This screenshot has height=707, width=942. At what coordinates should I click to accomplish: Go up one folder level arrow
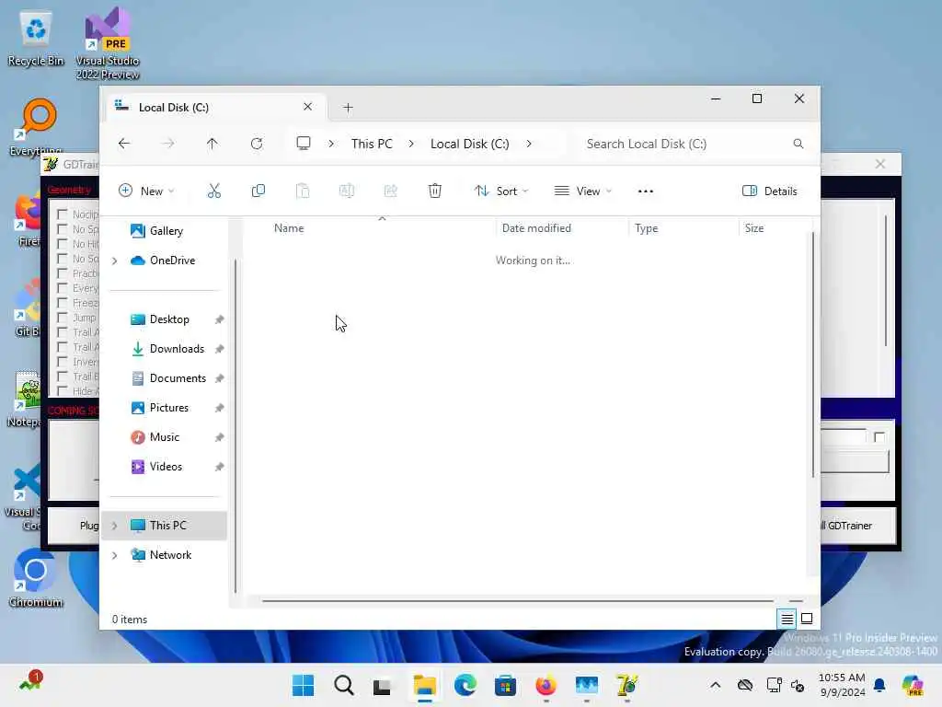(x=213, y=144)
